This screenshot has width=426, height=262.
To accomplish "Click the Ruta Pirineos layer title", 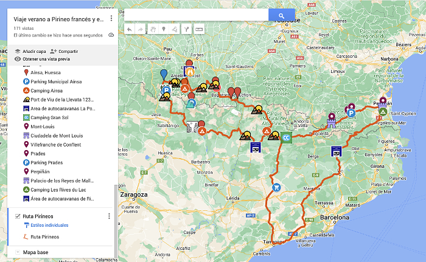I will tap(38, 216).
